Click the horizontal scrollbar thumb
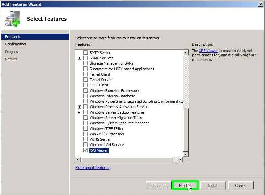Screen dimensions: 265x195 127,159
